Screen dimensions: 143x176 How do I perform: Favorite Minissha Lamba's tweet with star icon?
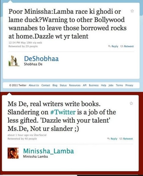point(131,103)
